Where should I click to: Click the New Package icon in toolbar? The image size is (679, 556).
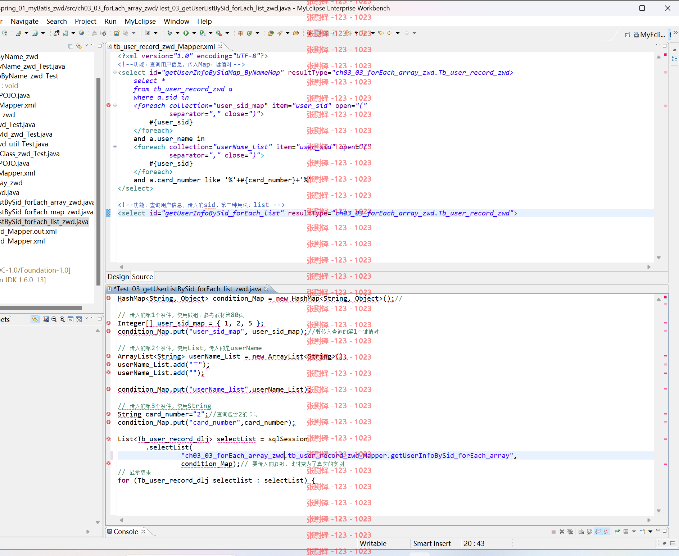pyautogui.click(x=241, y=33)
